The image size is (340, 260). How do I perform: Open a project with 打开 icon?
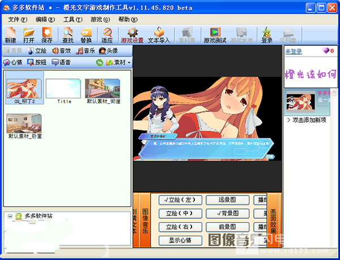[29, 35]
